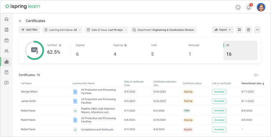This screenshot has width=271, height=137.
Task: Open the three-dots more options menu
Action: click(x=257, y=30)
